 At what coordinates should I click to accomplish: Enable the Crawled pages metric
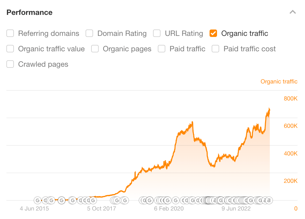[x=10, y=64]
